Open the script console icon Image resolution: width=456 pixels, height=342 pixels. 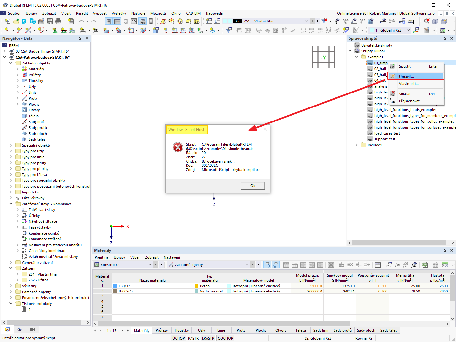(x=134, y=21)
